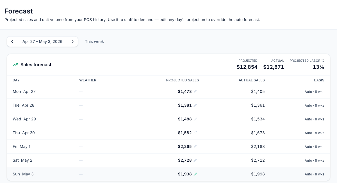Select the Sun May 3 day label
This screenshot has height=183, width=337.
click(x=23, y=174)
